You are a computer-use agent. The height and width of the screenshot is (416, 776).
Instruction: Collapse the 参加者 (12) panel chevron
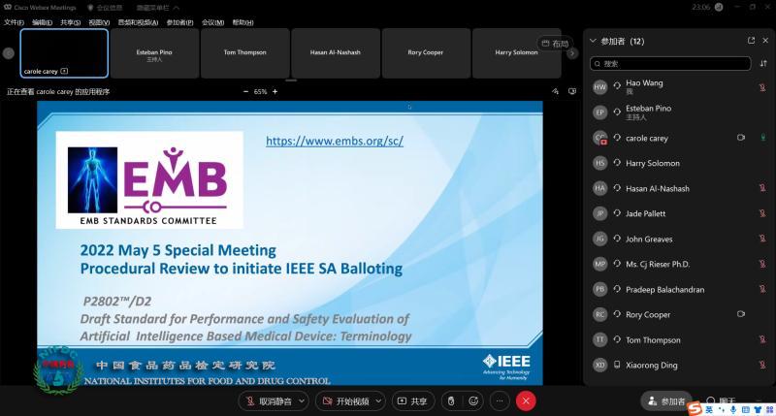593,41
